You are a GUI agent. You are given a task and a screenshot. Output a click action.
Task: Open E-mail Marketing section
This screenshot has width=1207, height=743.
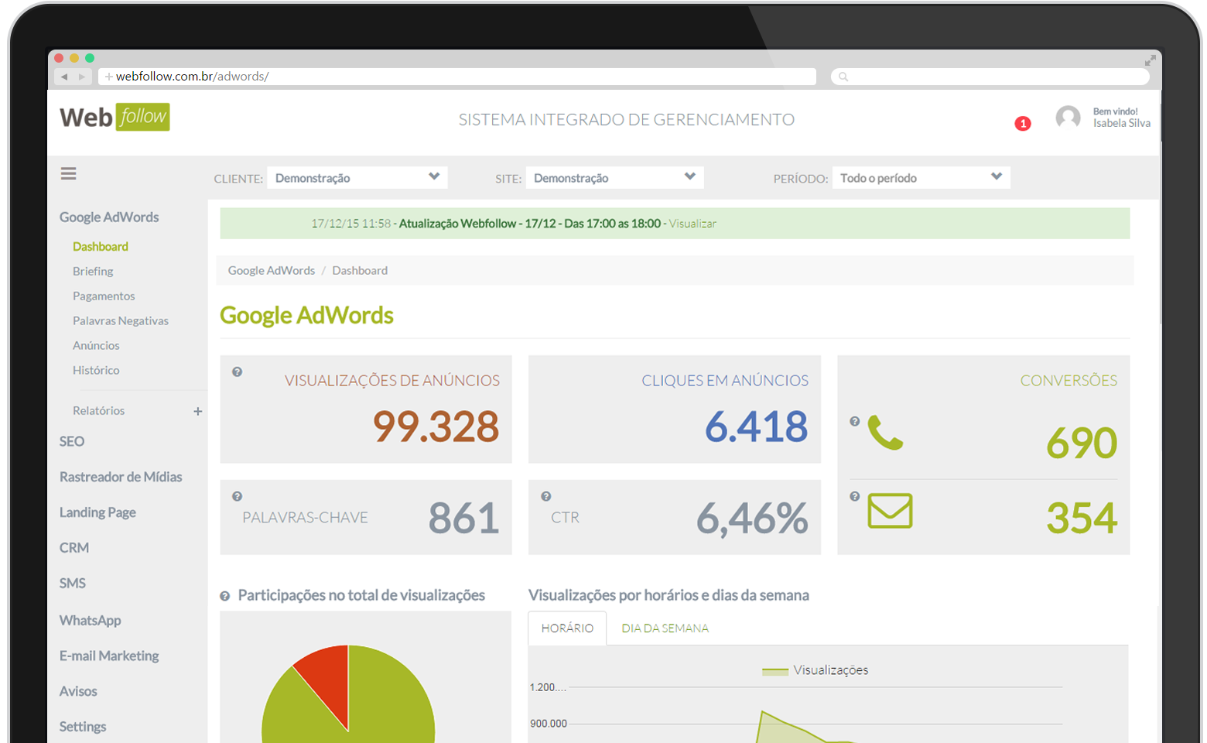(109, 656)
